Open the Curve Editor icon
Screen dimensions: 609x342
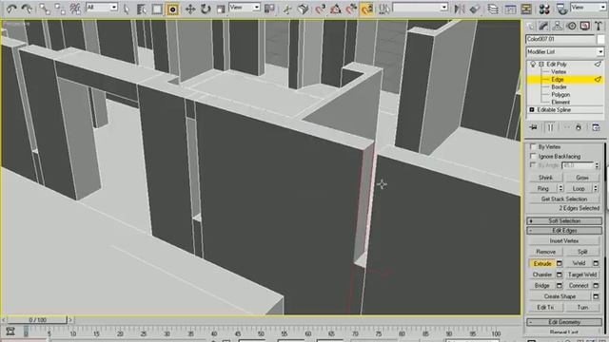(x=510, y=9)
